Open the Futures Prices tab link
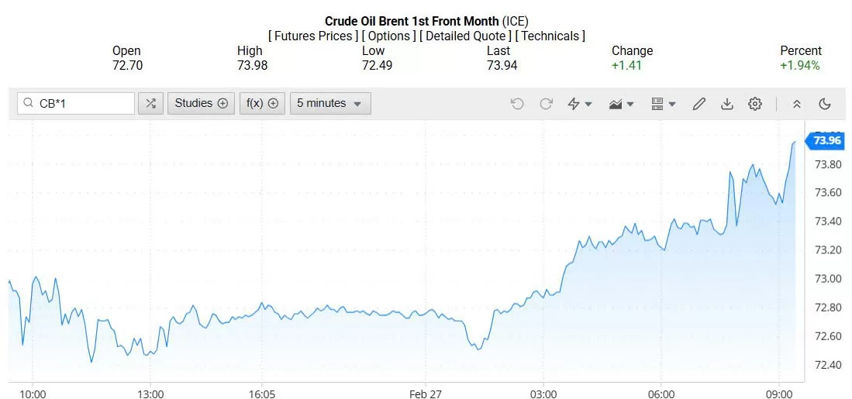Viewport: 852px width, 399px height. click(x=313, y=36)
